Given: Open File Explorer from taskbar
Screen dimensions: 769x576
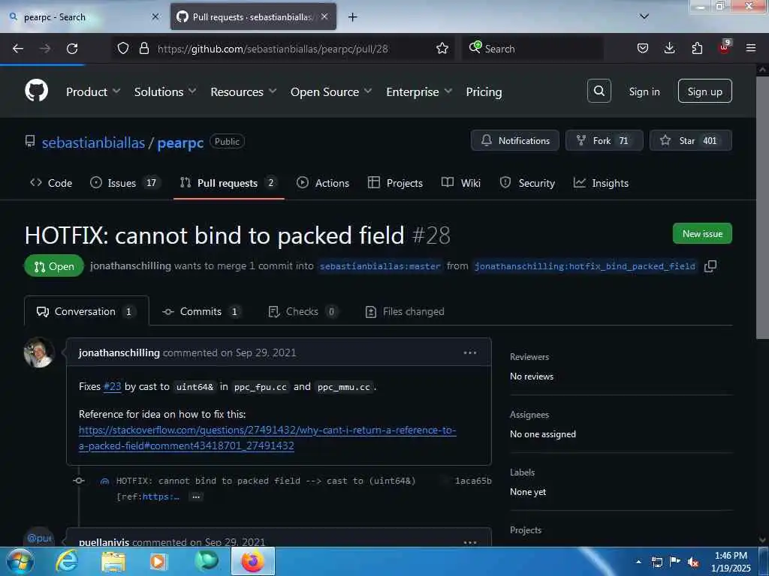Looking at the screenshot, I should [113, 561].
